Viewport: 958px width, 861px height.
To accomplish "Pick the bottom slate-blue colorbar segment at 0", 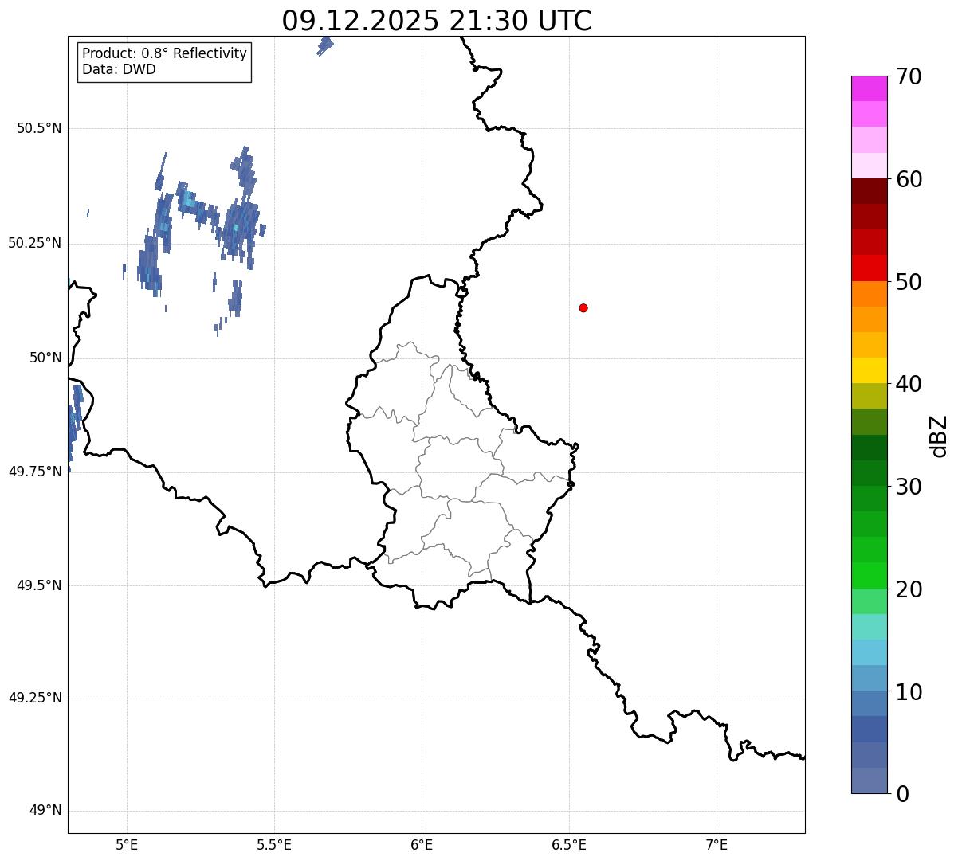I will [x=869, y=781].
